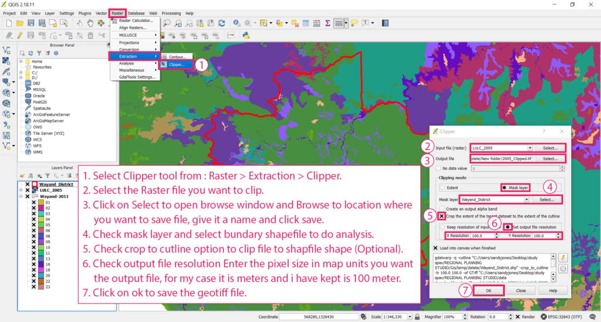Toggle Load into canvas when finished
The image size is (601, 322).
pos(435,248)
